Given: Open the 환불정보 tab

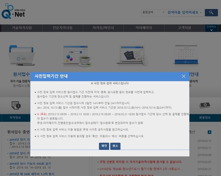Looking at the screenshot, I should click(x=205, y=118).
